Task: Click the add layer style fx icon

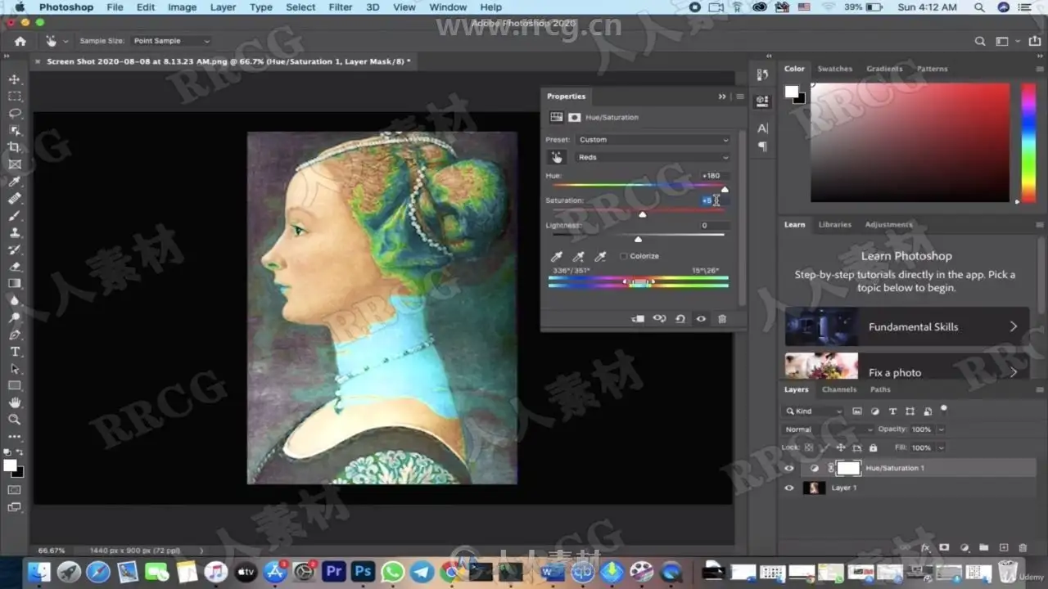Action: 926,548
